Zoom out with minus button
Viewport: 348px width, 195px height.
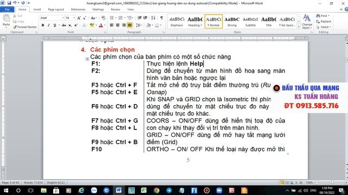click(317, 183)
